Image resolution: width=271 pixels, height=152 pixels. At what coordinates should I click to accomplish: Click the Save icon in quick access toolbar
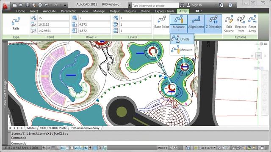[x=27, y=5]
